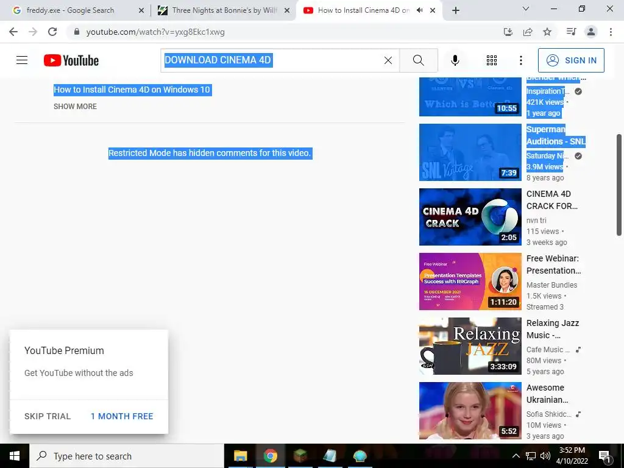Open the tab search chevron
The height and width of the screenshot is (468, 624).
click(x=525, y=9)
